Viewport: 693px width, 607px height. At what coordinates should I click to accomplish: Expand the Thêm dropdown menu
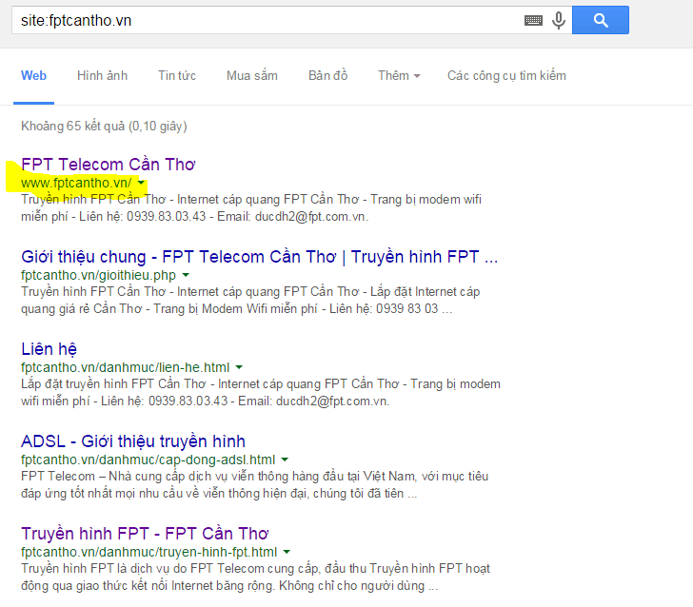tap(399, 75)
